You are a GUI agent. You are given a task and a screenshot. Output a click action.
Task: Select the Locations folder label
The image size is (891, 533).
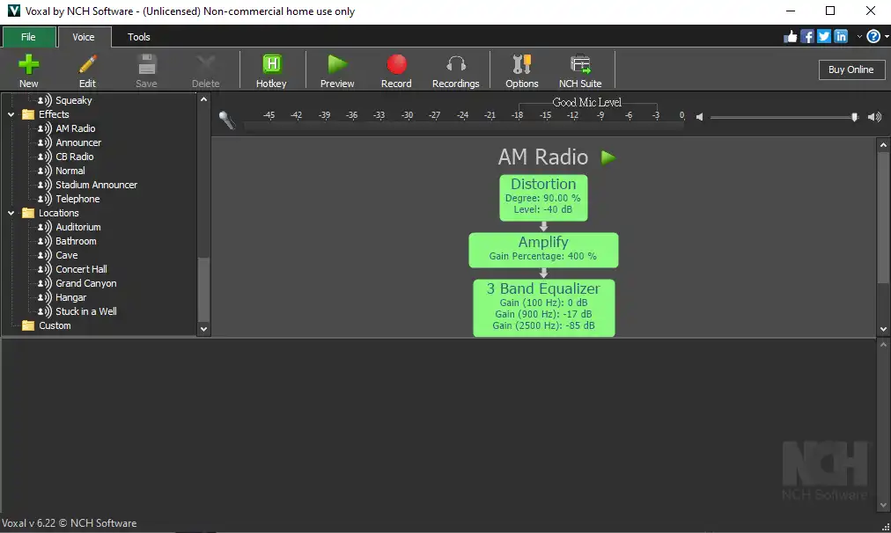[x=58, y=214]
